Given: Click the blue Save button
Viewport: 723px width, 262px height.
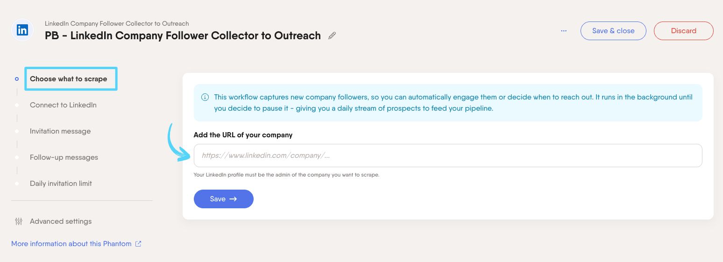Looking at the screenshot, I should (x=224, y=199).
